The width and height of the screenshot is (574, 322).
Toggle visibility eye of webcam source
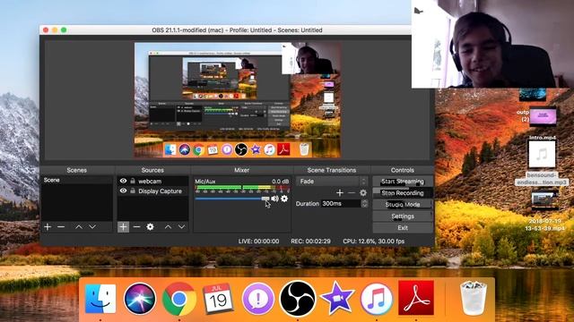[x=124, y=181]
